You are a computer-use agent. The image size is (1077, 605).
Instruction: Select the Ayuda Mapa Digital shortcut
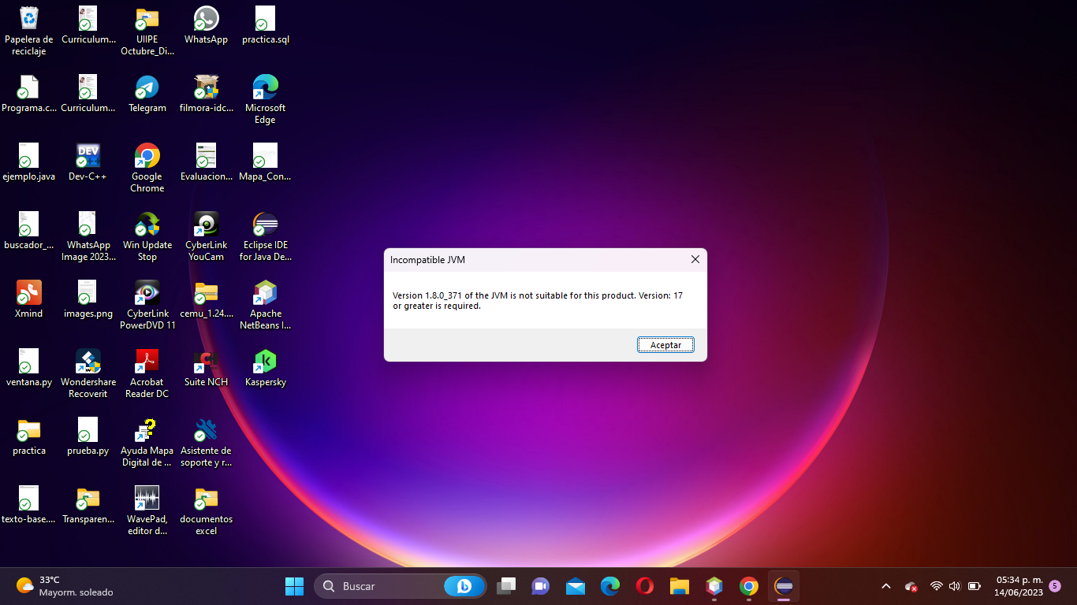coord(147,442)
